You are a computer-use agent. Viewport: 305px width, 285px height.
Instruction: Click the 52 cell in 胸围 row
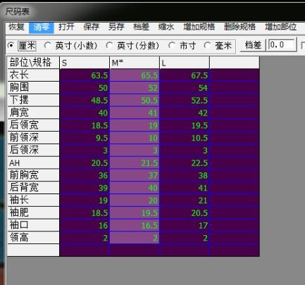(135, 88)
